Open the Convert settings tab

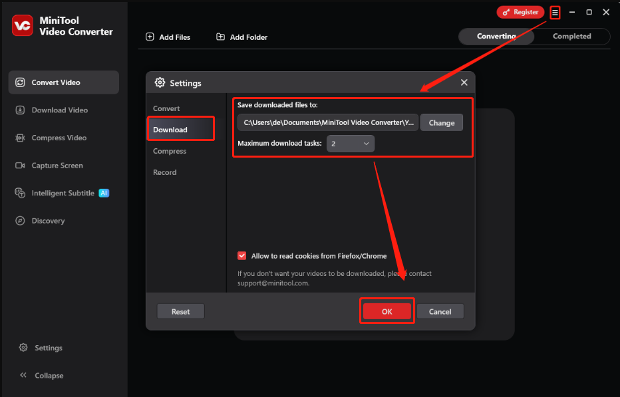click(x=166, y=108)
